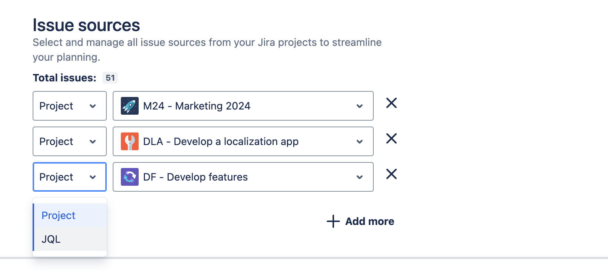Expand the chevron in the DLA project selector
The width and height of the screenshot is (608, 279).
(x=359, y=142)
